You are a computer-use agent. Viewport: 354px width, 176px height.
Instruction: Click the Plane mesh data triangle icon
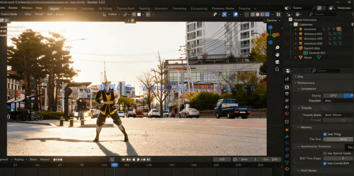click(319, 57)
